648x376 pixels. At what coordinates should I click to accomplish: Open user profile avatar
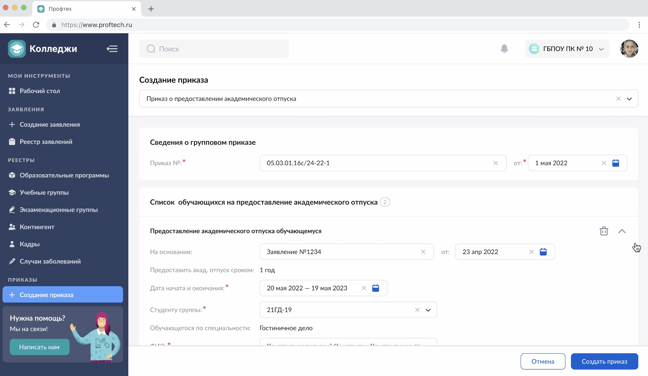[x=629, y=49]
